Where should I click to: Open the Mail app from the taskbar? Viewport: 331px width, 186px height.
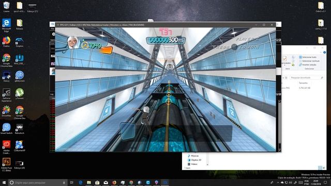coord(106,182)
